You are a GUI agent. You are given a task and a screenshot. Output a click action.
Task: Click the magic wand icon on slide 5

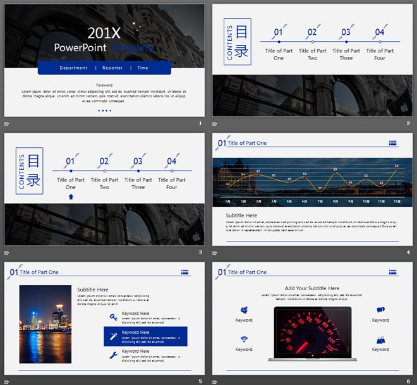[114, 336]
